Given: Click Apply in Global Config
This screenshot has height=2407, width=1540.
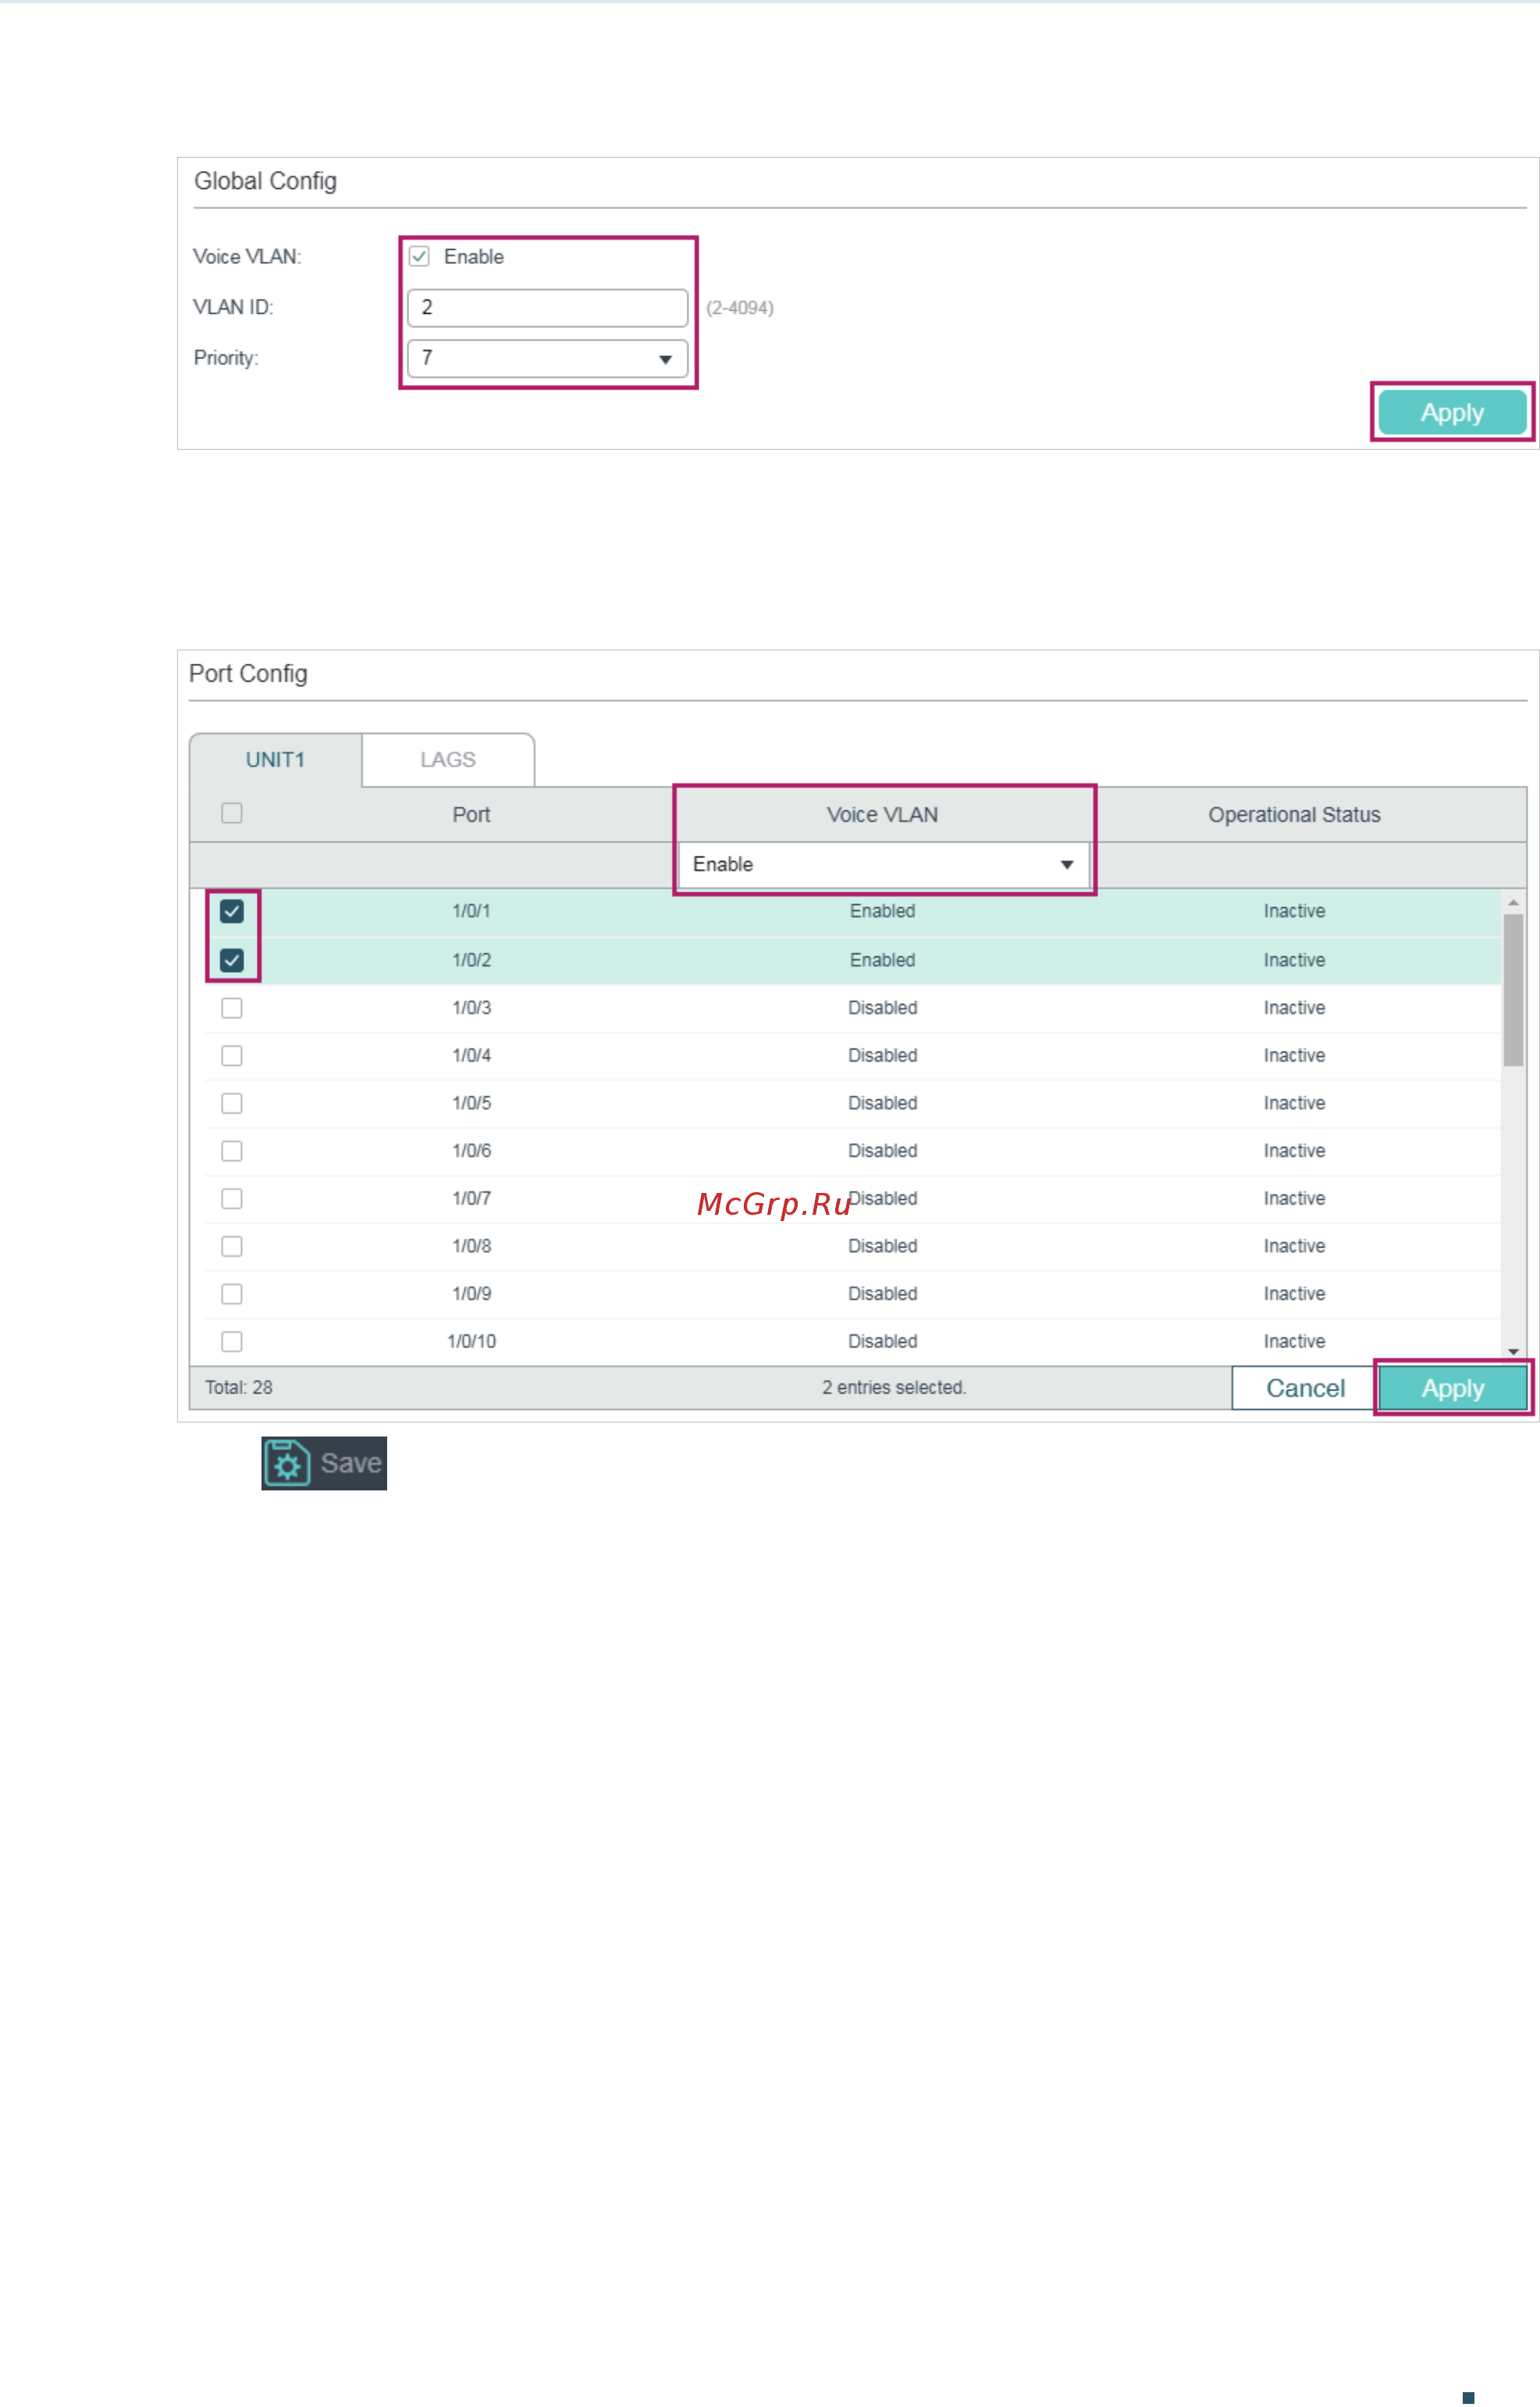Looking at the screenshot, I should click(x=1452, y=413).
